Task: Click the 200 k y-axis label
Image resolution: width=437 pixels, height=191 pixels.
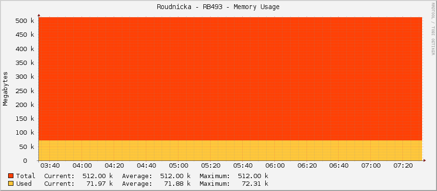Action: click(25, 105)
